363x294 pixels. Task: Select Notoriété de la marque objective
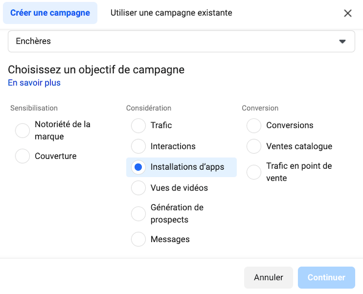[x=23, y=130]
